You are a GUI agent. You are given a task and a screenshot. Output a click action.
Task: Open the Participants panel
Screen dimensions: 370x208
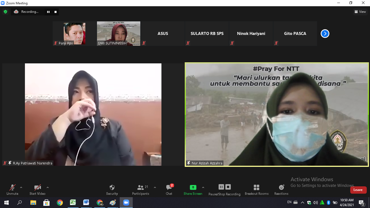[x=141, y=190]
